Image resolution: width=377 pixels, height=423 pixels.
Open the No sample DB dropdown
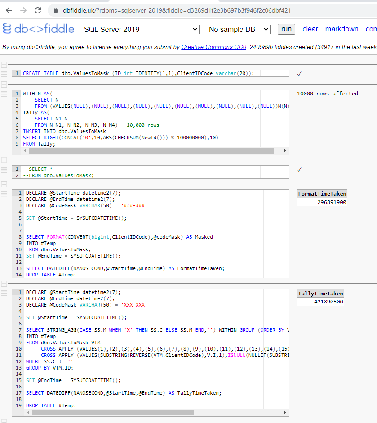[x=239, y=29]
